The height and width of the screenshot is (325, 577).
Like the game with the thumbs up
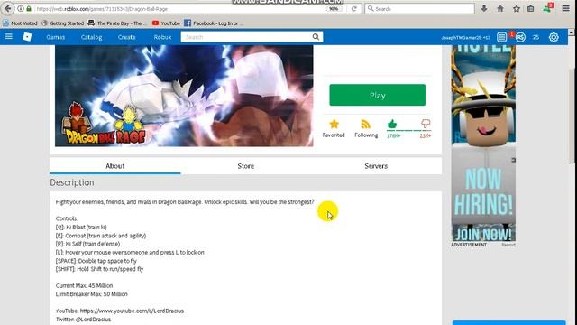[392, 124]
